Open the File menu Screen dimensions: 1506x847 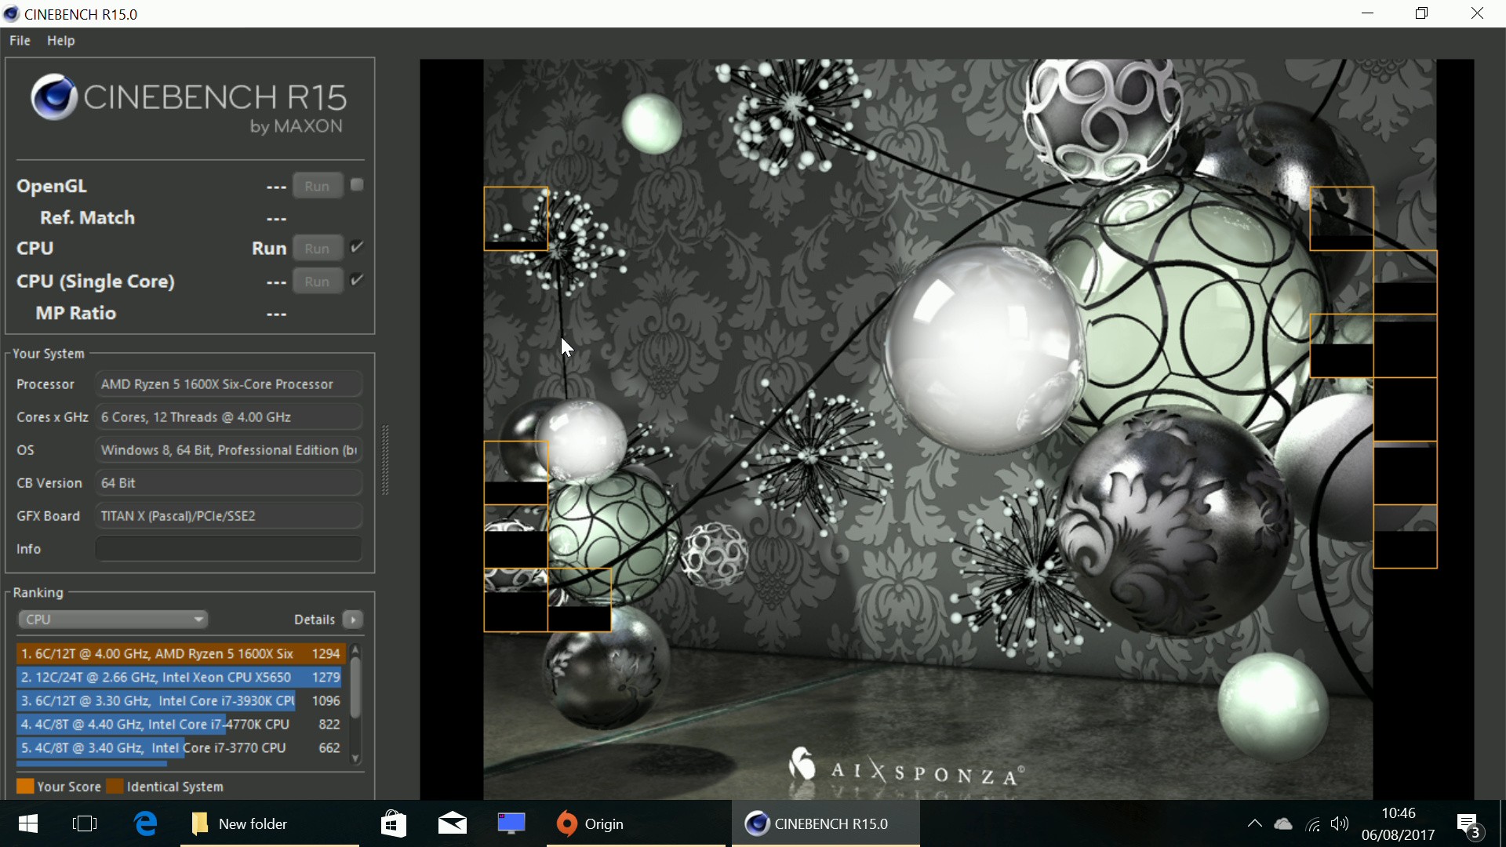(20, 41)
